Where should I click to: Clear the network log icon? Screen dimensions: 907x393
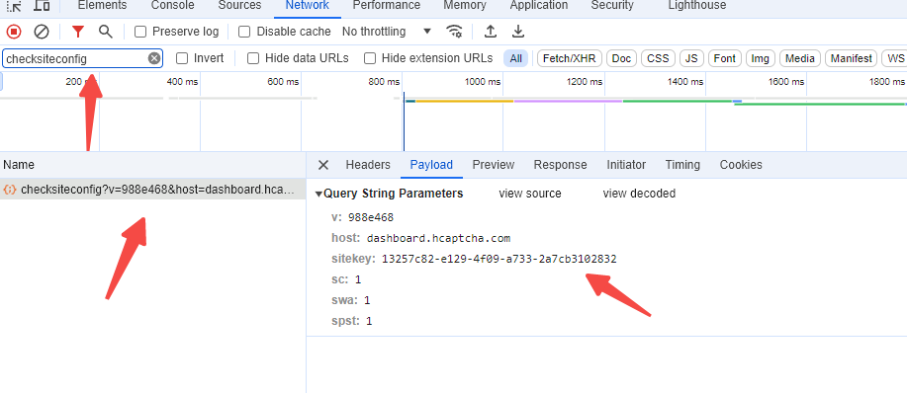[x=42, y=32]
